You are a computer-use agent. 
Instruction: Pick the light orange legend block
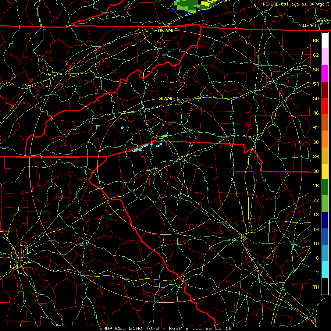325,139
